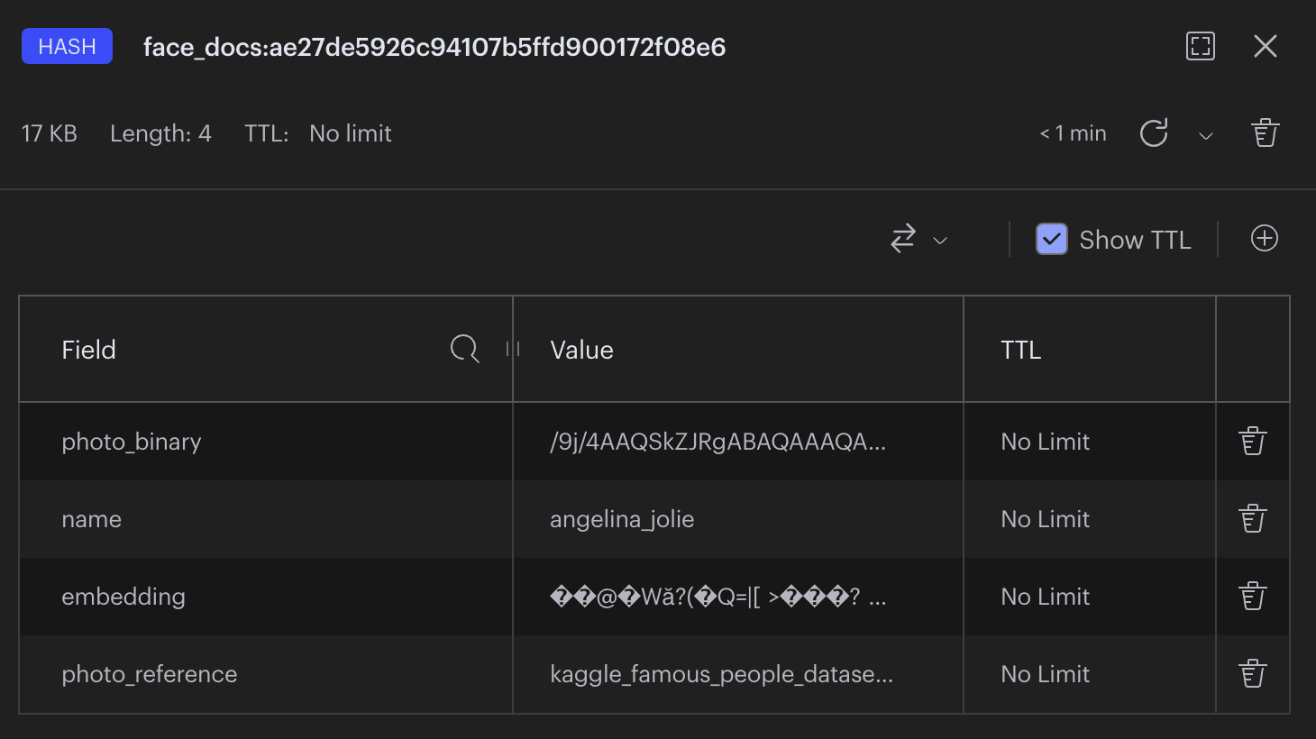Edit the key TTL No limit value

[x=350, y=133]
